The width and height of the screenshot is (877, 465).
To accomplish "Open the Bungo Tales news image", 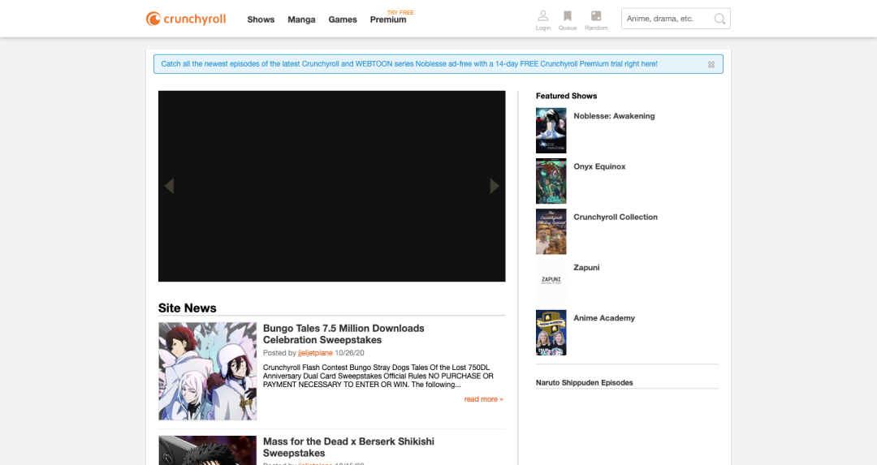I will (208, 371).
